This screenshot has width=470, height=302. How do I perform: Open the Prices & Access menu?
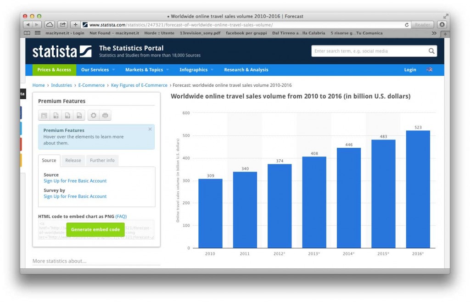tap(54, 69)
